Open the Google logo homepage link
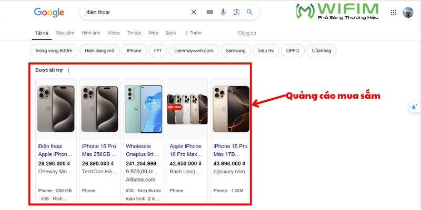Viewport: 421px width, 210px height. (x=49, y=12)
